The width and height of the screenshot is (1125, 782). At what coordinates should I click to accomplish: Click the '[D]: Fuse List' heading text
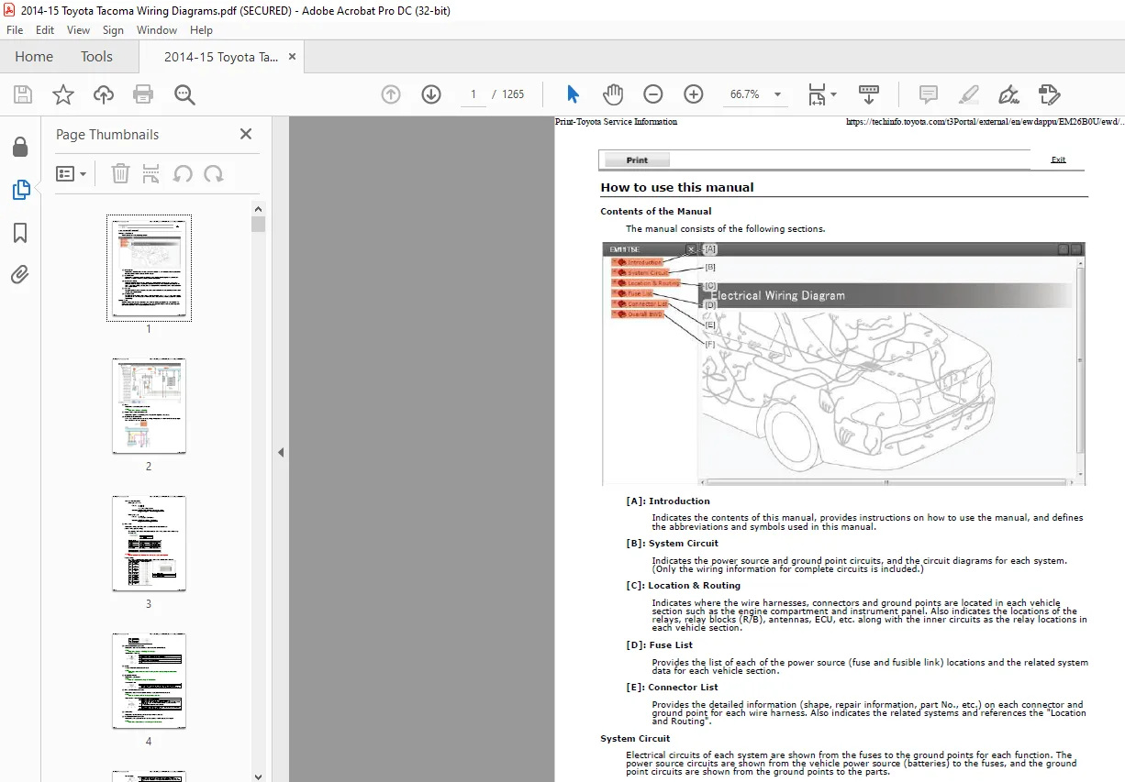pos(659,645)
